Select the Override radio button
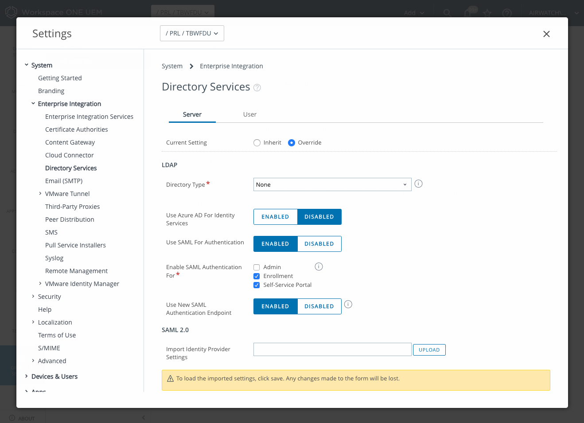 pyautogui.click(x=292, y=143)
